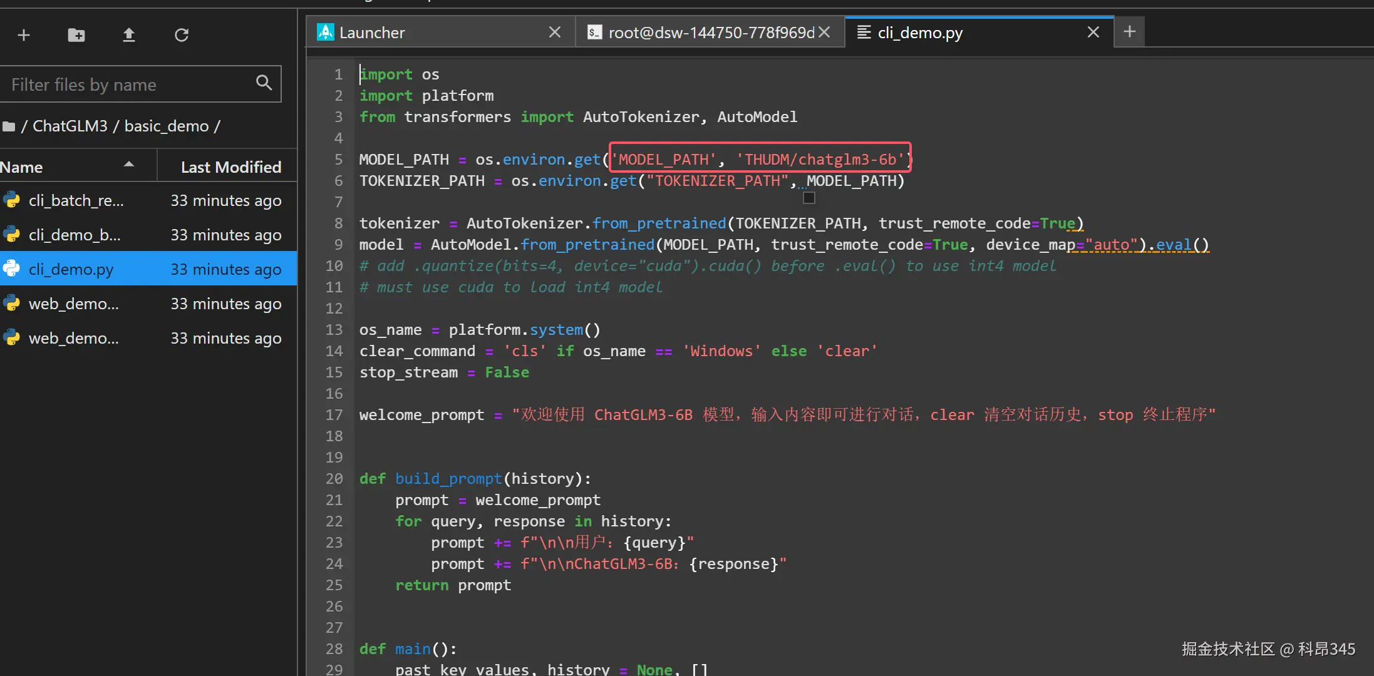Switch to the root@dsw-144750 terminal tab
Viewport: 1374px width, 676px height.
coord(710,32)
